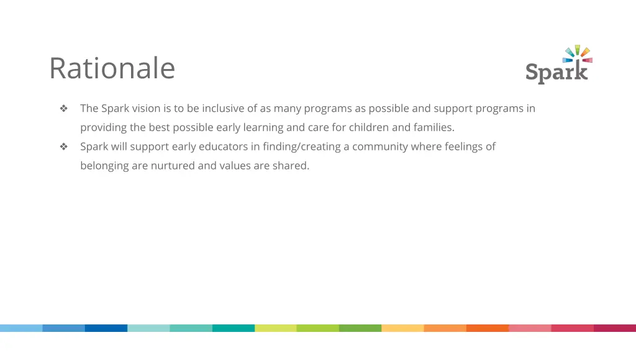Click the dark green footer segment
The width and height of the screenshot is (636, 358).
tap(360, 328)
